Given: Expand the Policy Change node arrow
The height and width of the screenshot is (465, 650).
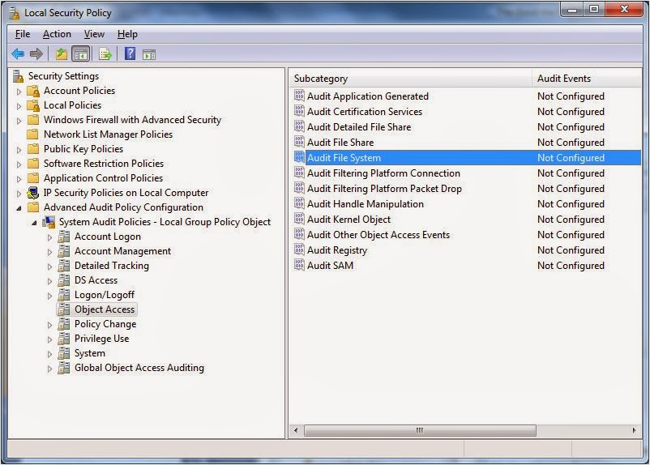Looking at the screenshot, I should (49, 325).
